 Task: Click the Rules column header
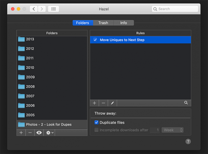pyautogui.click(x=140, y=33)
